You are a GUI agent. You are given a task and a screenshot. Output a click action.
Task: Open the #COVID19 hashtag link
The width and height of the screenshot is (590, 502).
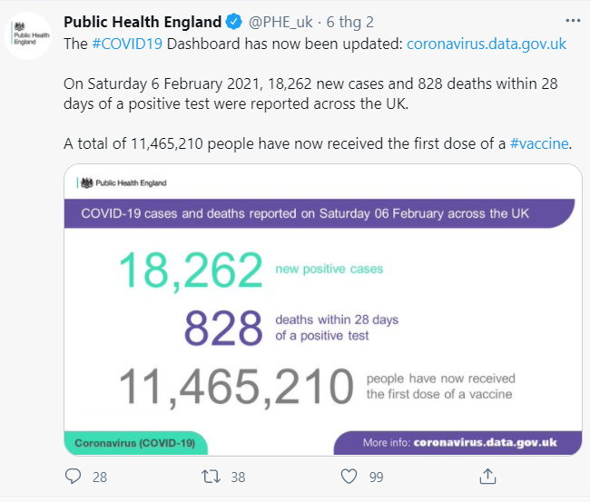(x=127, y=44)
